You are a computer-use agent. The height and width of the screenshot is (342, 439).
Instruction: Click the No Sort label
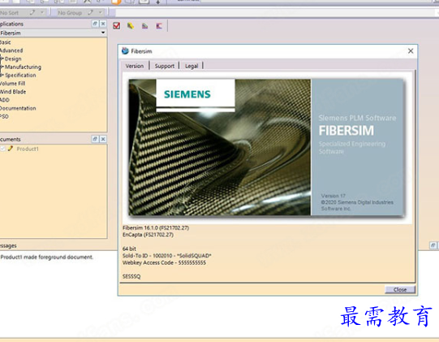[x=9, y=13]
